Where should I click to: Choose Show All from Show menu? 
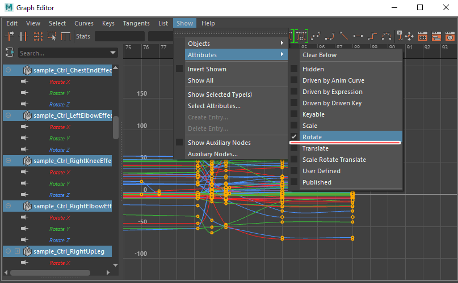tap(200, 80)
